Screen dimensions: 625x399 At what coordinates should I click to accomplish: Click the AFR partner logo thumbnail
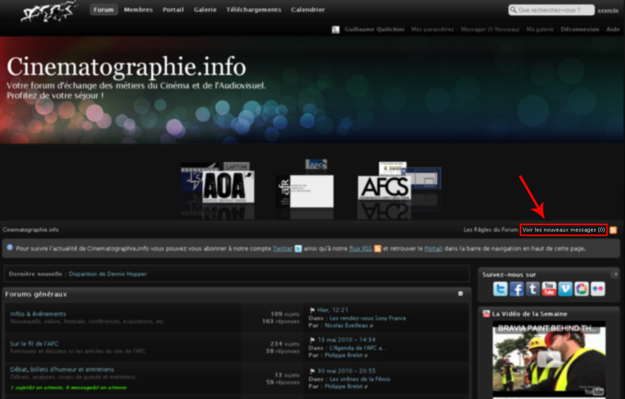click(x=306, y=191)
